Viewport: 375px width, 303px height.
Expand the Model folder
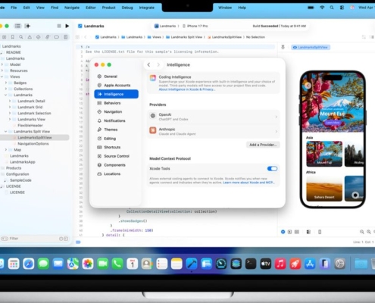2,64
